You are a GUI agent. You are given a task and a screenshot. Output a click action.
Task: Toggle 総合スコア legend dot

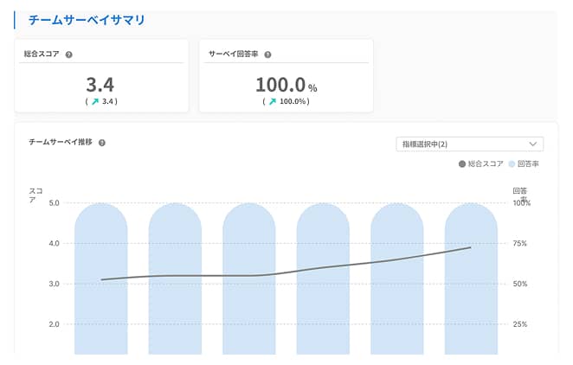coord(462,163)
